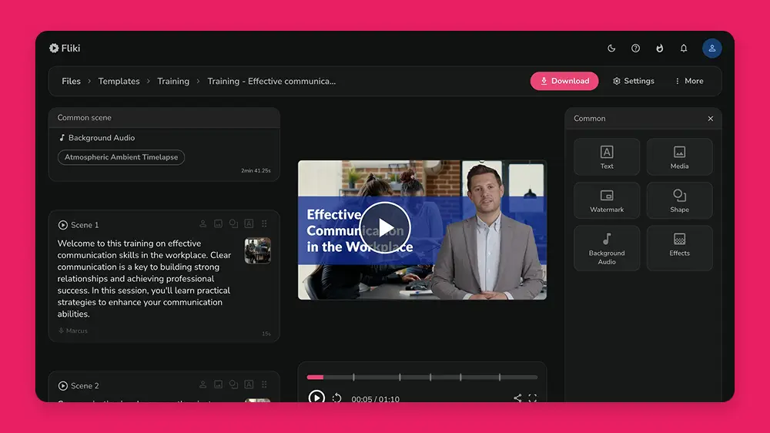
Task: Click Scene 1 script text
Action: tap(145, 279)
